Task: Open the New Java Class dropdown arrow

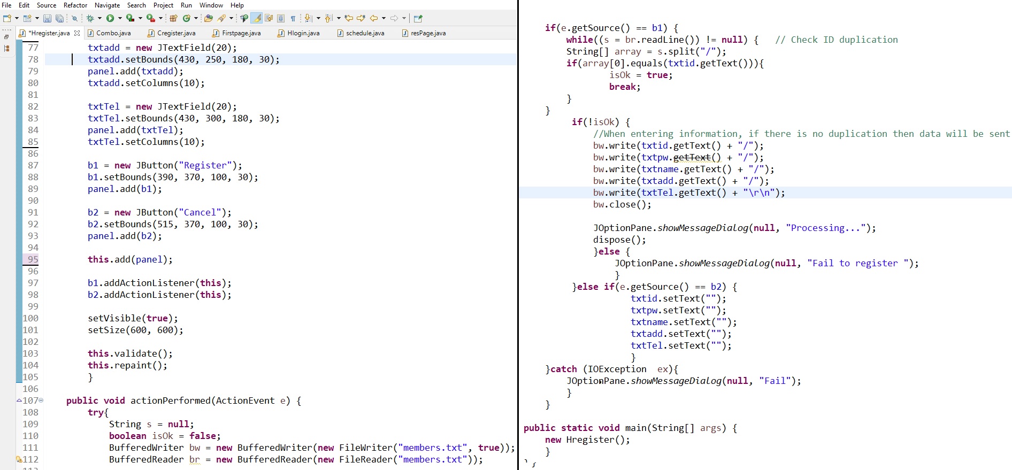Action: click(x=196, y=18)
